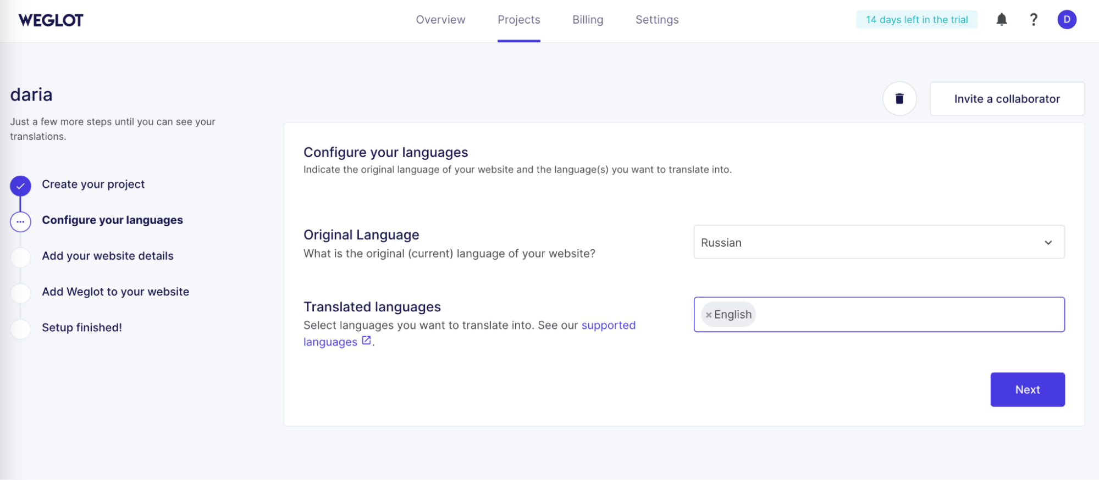Viewport: 1099px width, 480px height.
Task: Delete project with trash icon
Action: (899, 99)
